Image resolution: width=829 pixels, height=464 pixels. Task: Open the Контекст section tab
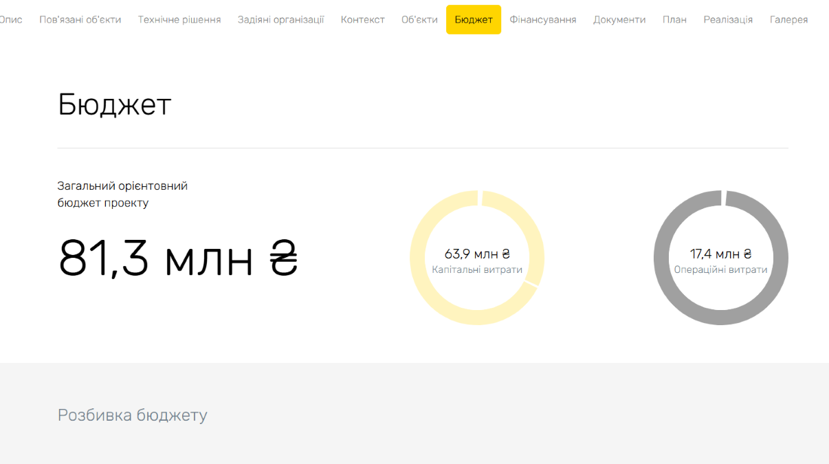point(362,20)
